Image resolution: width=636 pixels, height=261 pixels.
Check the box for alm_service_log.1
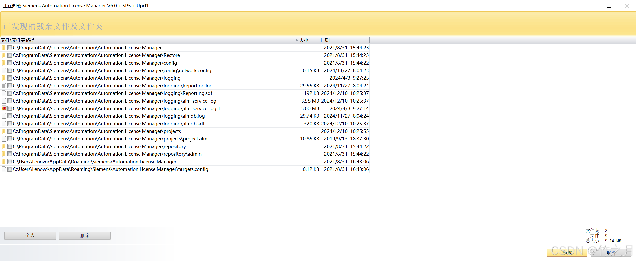[x=10, y=108]
